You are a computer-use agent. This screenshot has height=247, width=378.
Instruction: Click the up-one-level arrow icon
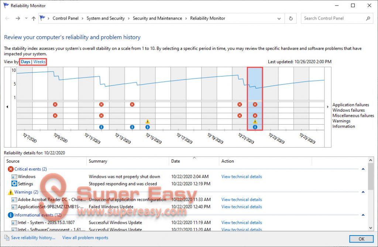click(34, 18)
